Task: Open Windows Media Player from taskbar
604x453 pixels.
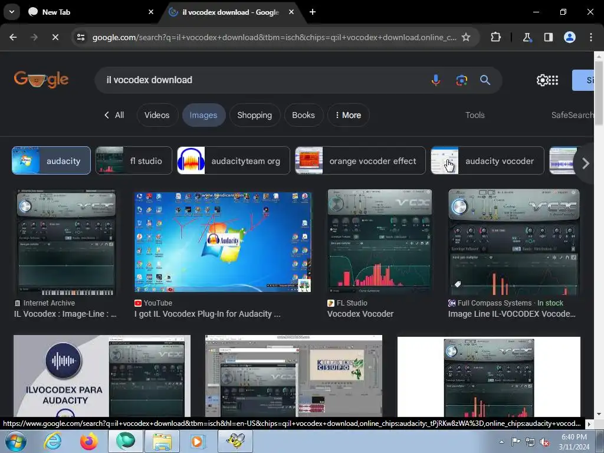Action: [197, 441]
